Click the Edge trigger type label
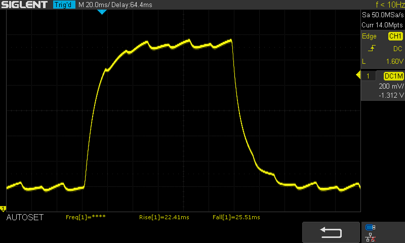405x243 pixels. click(x=369, y=36)
